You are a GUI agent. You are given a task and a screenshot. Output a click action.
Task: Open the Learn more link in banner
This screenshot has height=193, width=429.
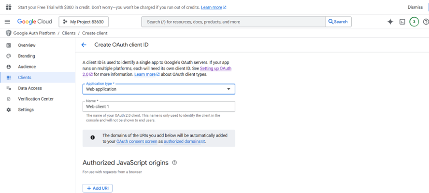pyautogui.click(x=214, y=7)
